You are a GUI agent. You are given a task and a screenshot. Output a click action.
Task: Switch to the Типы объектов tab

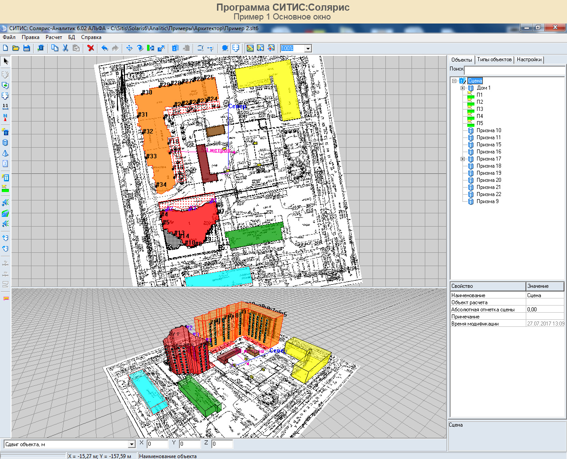pos(494,59)
